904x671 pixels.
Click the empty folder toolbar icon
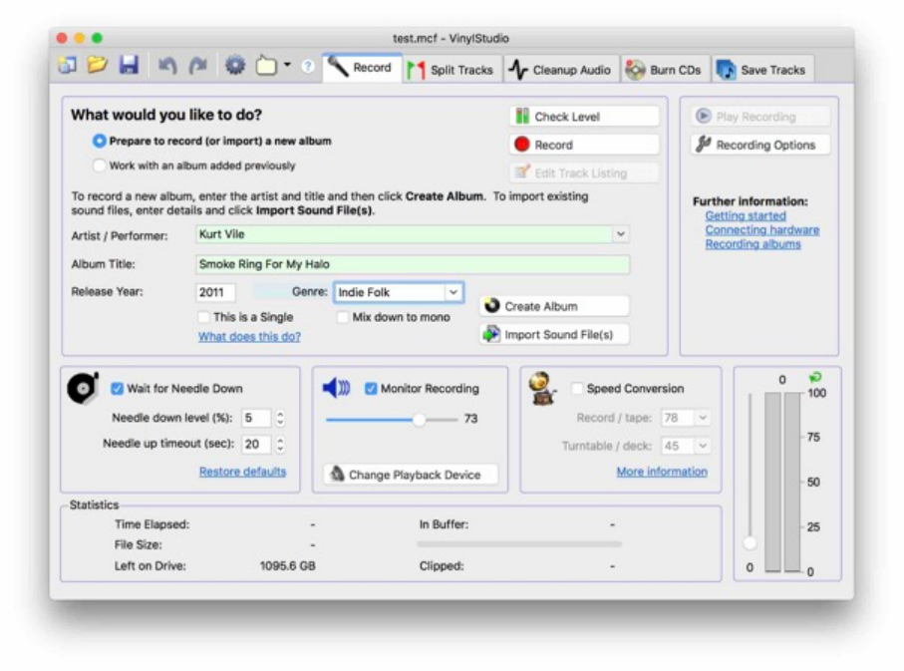[266, 65]
